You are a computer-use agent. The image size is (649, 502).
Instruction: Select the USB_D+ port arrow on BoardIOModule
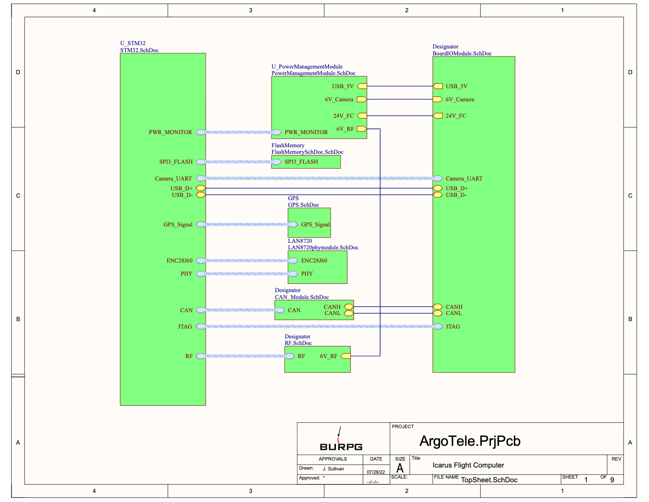point(438,188)
